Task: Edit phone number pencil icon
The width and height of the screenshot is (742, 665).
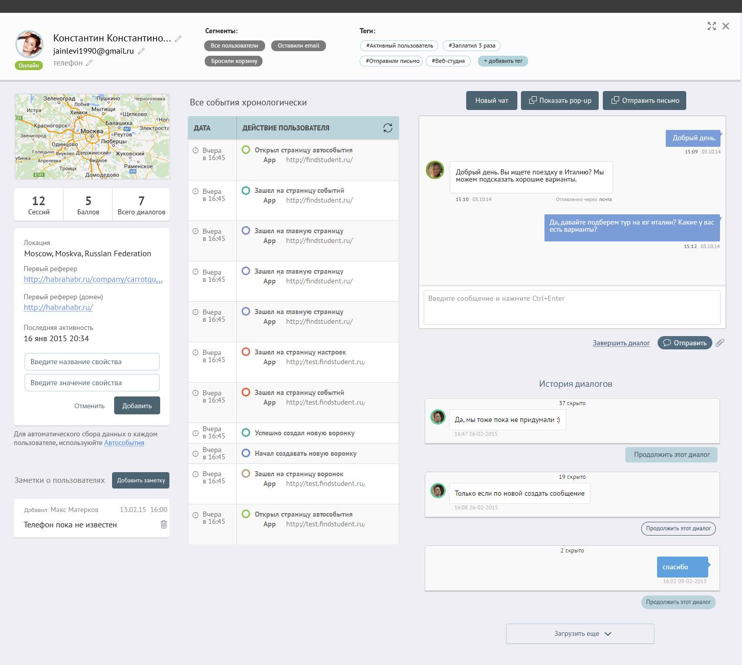Action: tap(89, 63)
